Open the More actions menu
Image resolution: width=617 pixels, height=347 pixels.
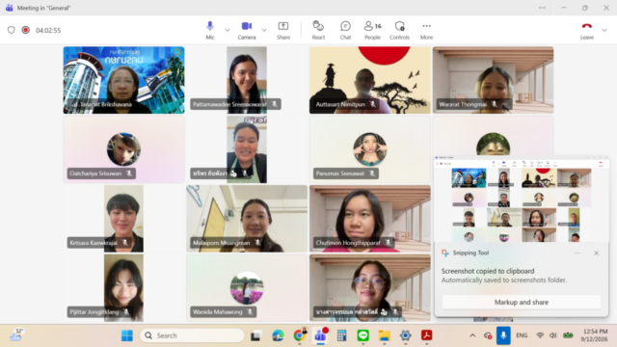[x=426, y=30]
